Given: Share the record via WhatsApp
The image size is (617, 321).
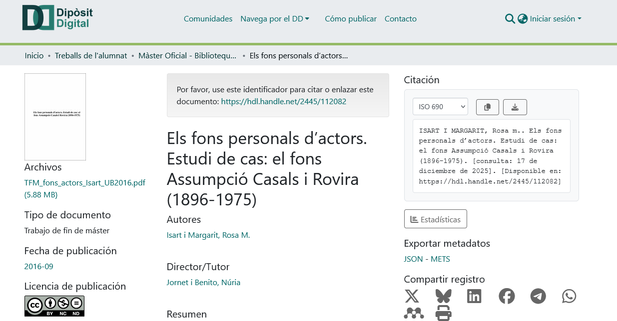Looking at the screenshot, I should [x=569, y=296].
